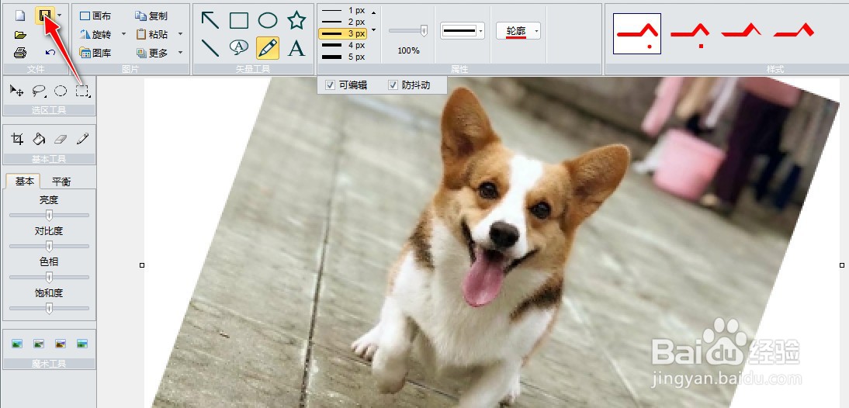
Task: Click the right canvas resize handle
Action: coord(842,265)
